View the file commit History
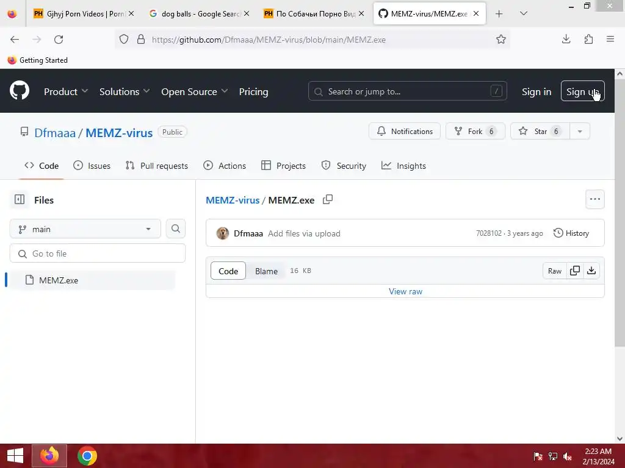625x468 pixels. [x=571, y=233]
